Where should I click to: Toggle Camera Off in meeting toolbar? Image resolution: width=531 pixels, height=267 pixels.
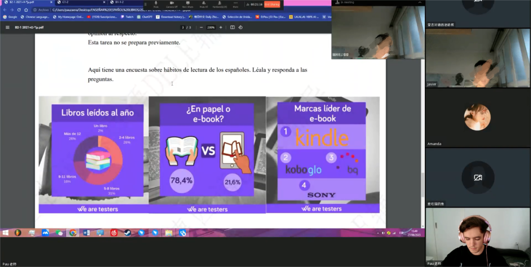coord(172,4)
